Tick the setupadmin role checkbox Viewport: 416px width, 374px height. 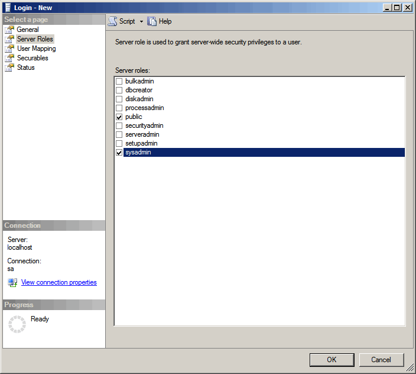(x=119, y=143)
